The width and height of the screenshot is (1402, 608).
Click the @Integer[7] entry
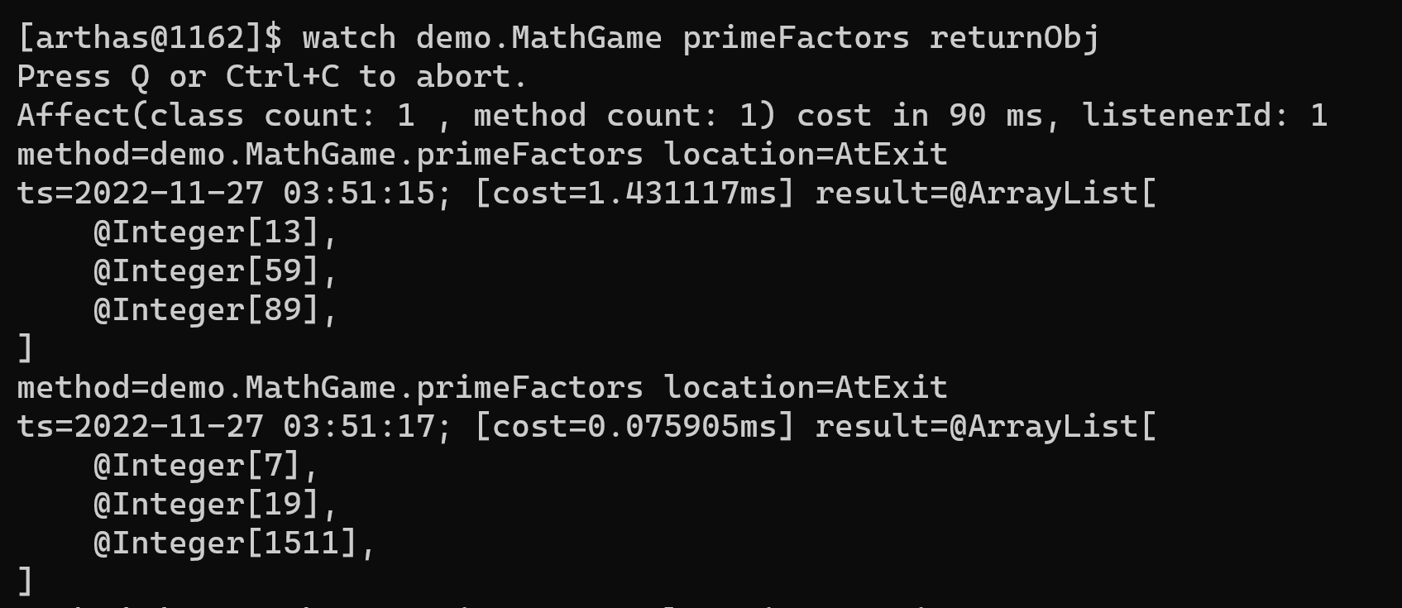197,466
